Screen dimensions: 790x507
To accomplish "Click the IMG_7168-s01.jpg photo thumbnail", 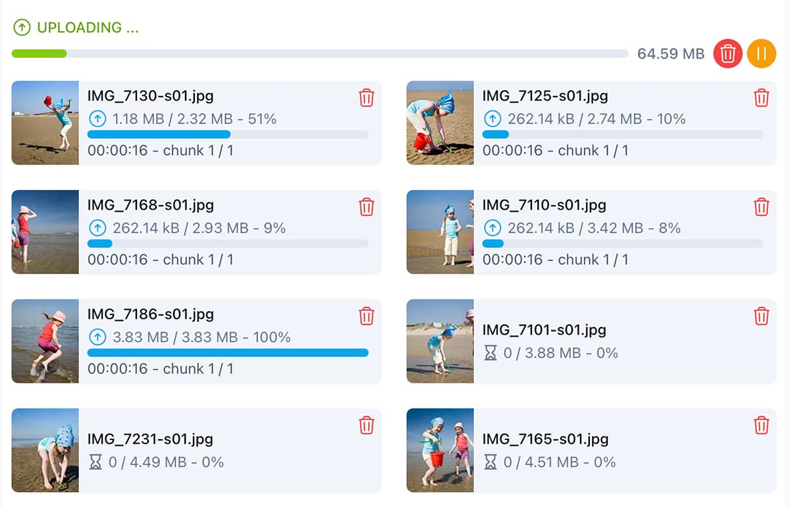I will coord(45,232).
